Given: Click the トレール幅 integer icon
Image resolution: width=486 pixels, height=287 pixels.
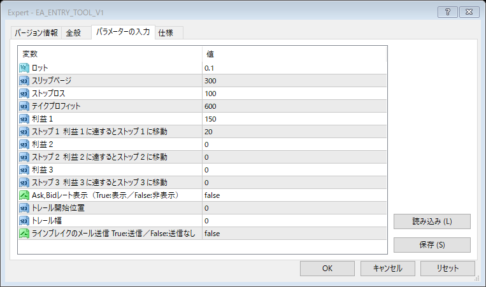Looking at the screenshot, I should point(24,221).
